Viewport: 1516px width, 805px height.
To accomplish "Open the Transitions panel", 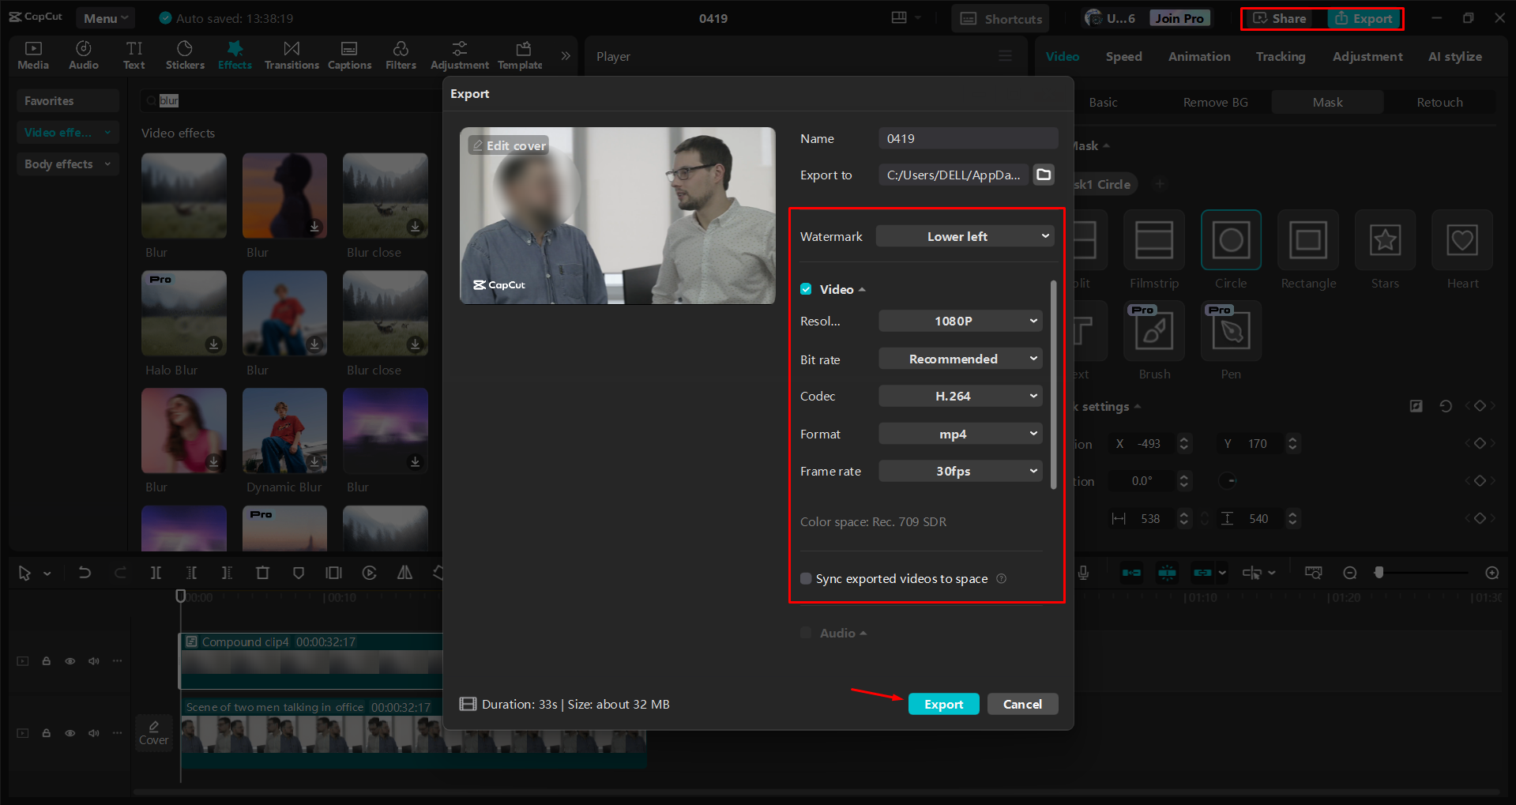I will [292, 55].
